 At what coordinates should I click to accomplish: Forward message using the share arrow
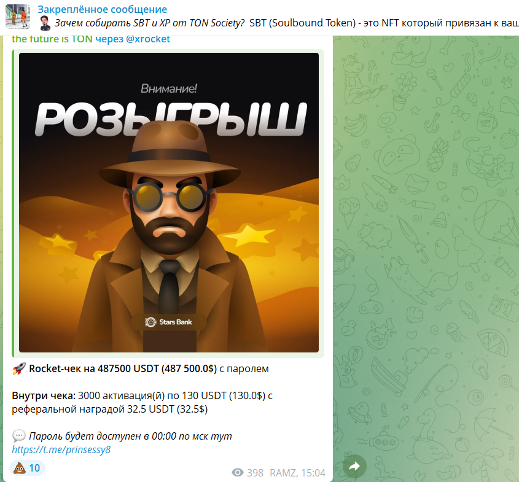pyautogui.click(x=354, y=466)
